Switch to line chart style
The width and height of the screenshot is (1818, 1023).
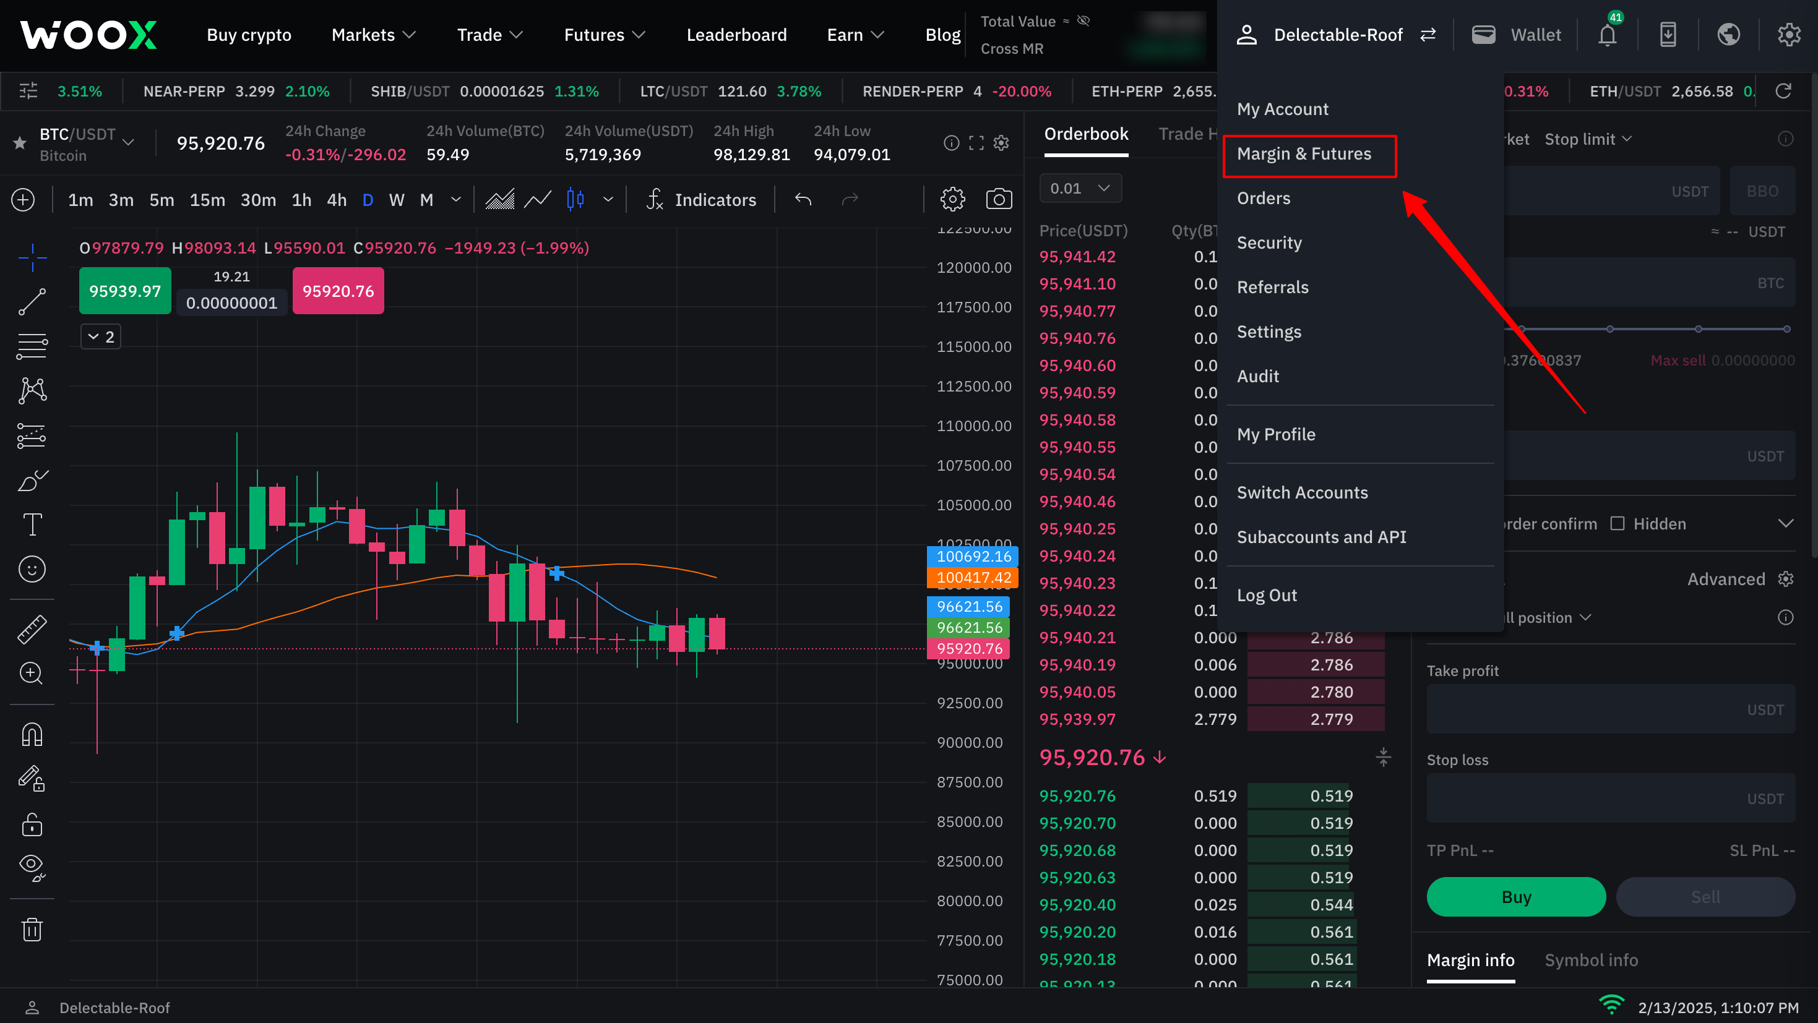(x=538, y=200)
